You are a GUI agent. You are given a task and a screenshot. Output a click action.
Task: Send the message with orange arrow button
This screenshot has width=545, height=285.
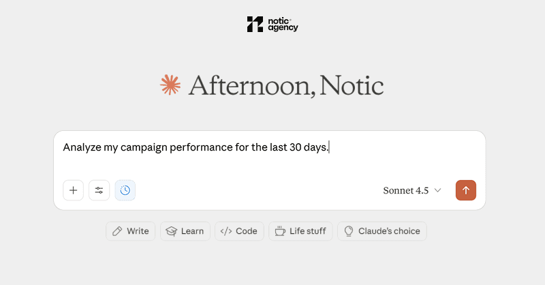coord(466,190)
